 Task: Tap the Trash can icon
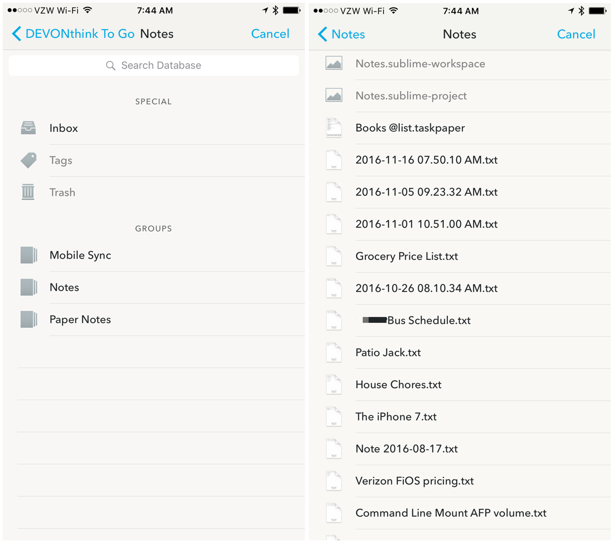[28, 192]
